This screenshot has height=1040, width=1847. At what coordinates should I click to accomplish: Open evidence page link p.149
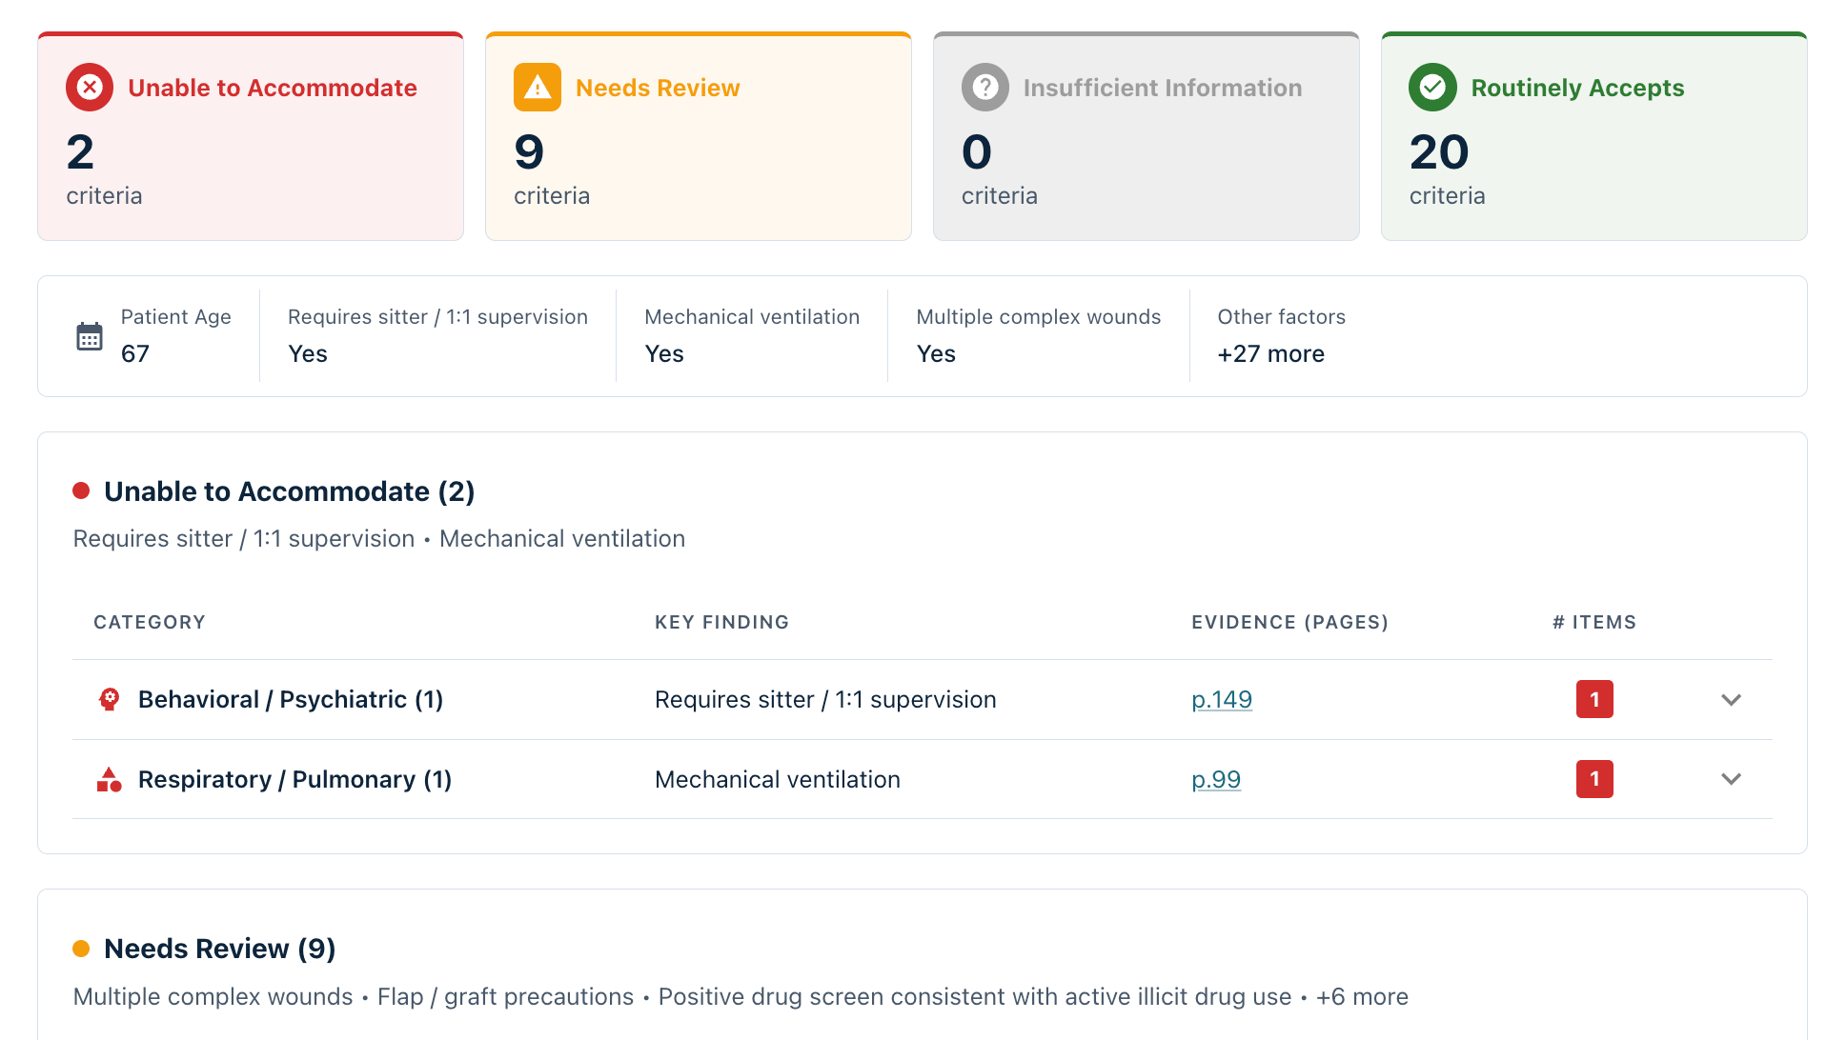[1222, 700]
